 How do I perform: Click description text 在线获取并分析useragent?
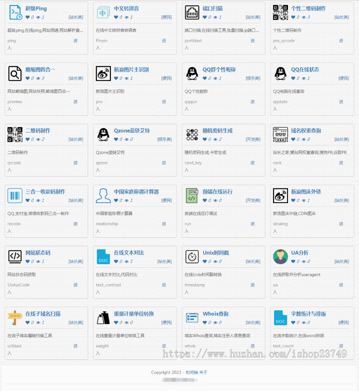pyautogui.click(x=297, y=274)
